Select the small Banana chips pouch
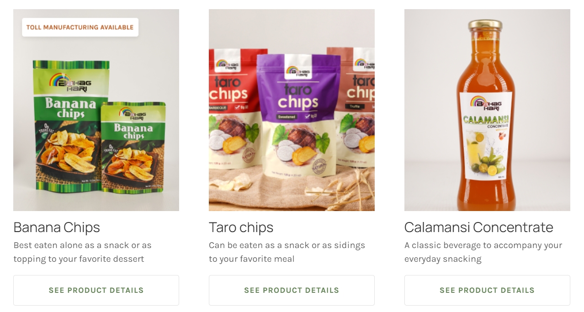584x312 pixels. [x=133, y=146]
